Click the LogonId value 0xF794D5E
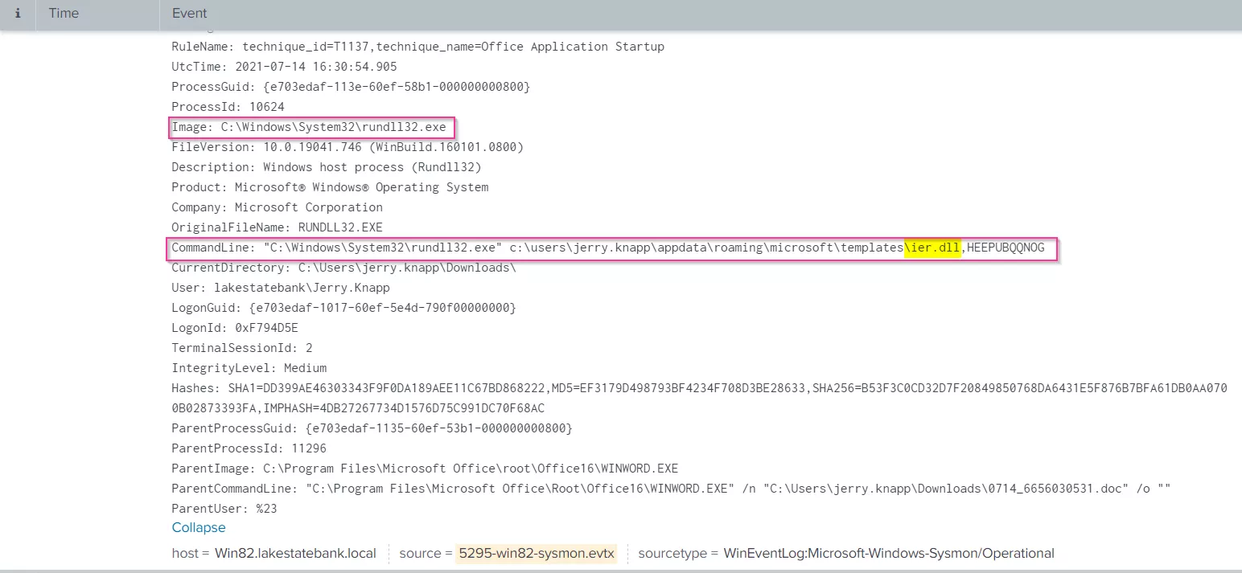This screenshot has width=1242, height=573. [x=267, y=327]
